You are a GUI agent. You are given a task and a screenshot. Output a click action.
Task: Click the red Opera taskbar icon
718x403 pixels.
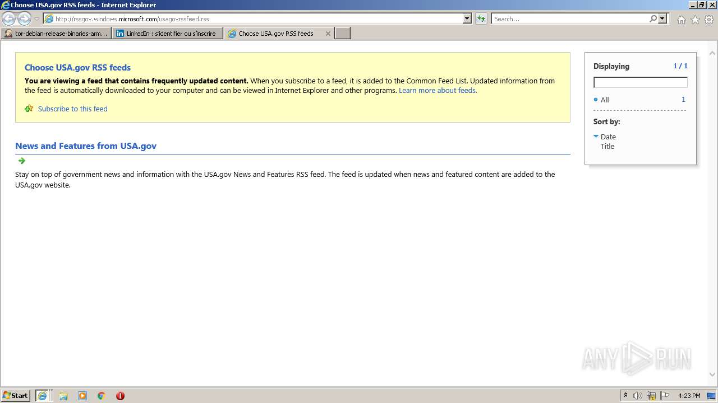pyautogui.click(x=120, y=396)
